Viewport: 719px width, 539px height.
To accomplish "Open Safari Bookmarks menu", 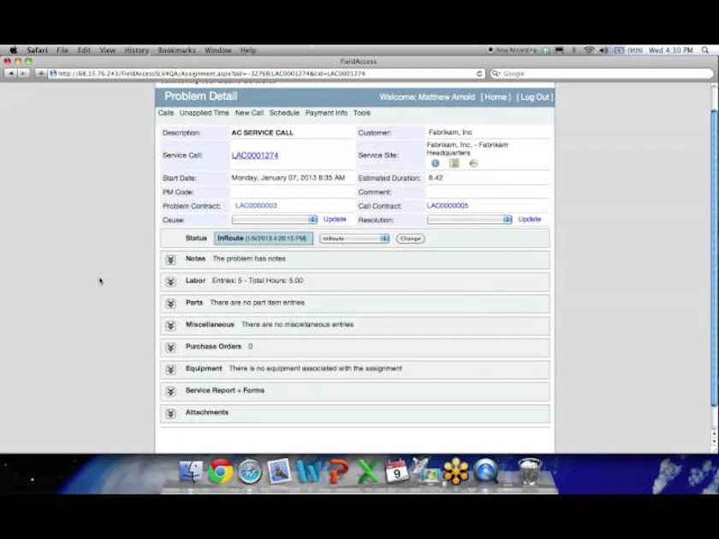I will tap(176, 50).
